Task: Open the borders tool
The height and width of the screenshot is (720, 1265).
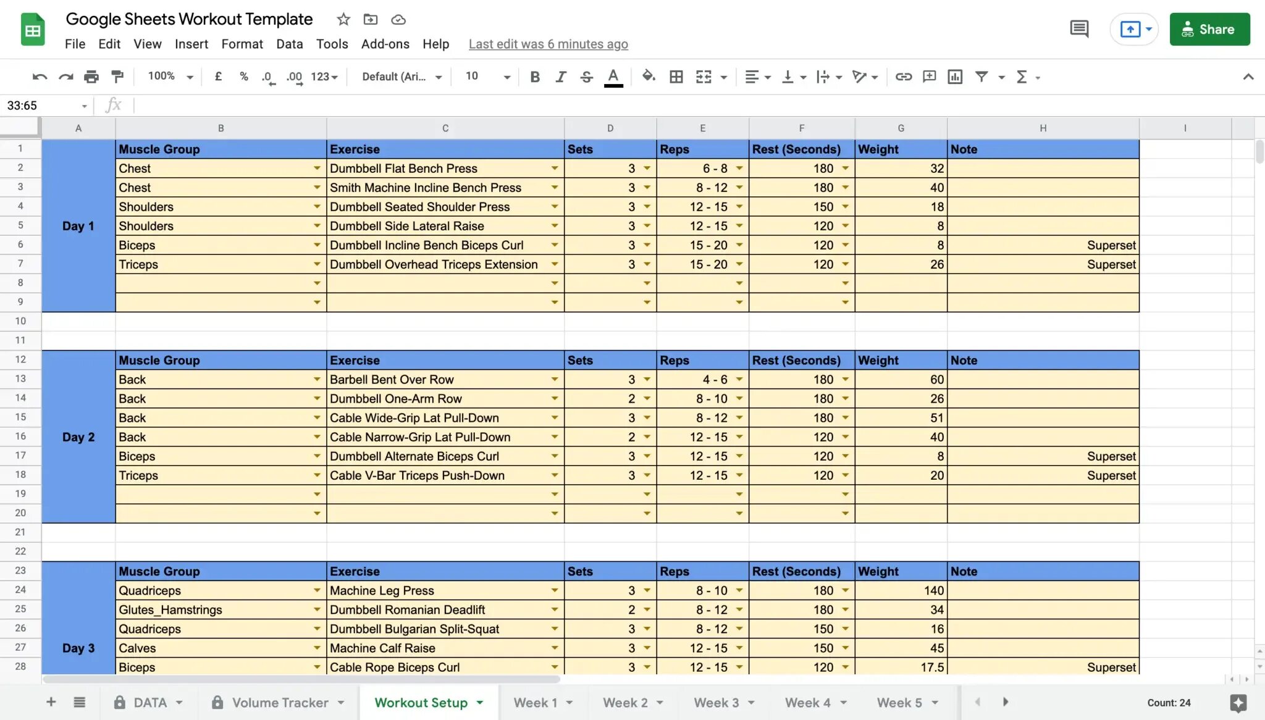Action: [676, 77]
